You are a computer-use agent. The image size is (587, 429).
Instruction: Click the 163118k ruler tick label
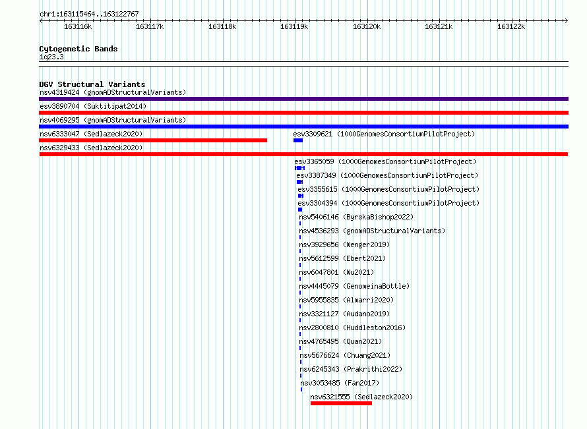(222, 26)
